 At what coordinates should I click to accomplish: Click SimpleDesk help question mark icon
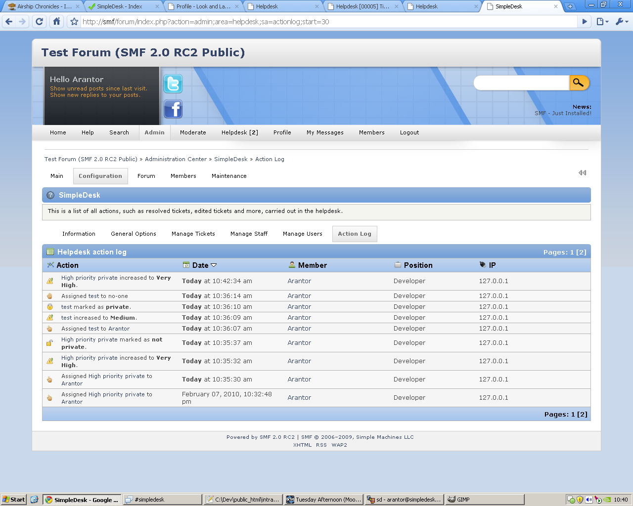click(50, 195)
